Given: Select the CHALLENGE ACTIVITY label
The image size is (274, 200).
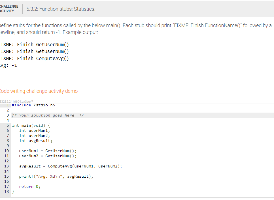Looking at the screenshot, I should coord(9,8).
